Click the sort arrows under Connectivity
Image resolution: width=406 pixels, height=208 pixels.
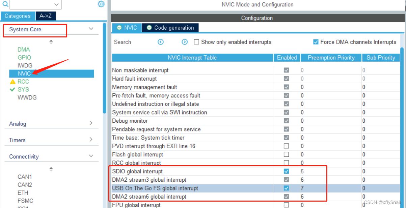[x=51, y=169]
